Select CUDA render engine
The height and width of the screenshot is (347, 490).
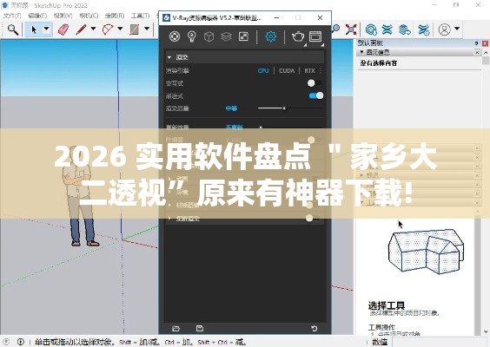click(x=287, y=71)
